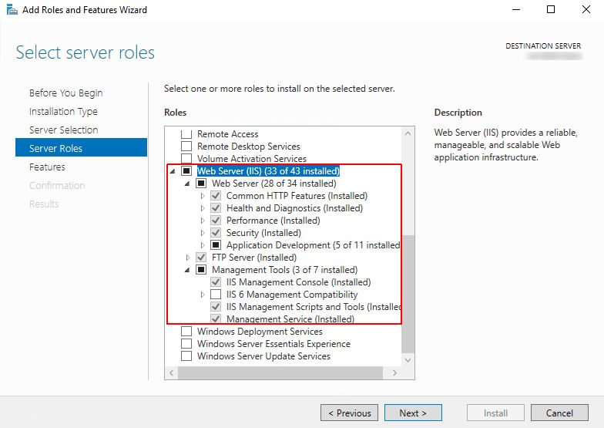Expand the Common HTTP Features node
Screen dimensions: 604x428
click(x=203, y=196)
